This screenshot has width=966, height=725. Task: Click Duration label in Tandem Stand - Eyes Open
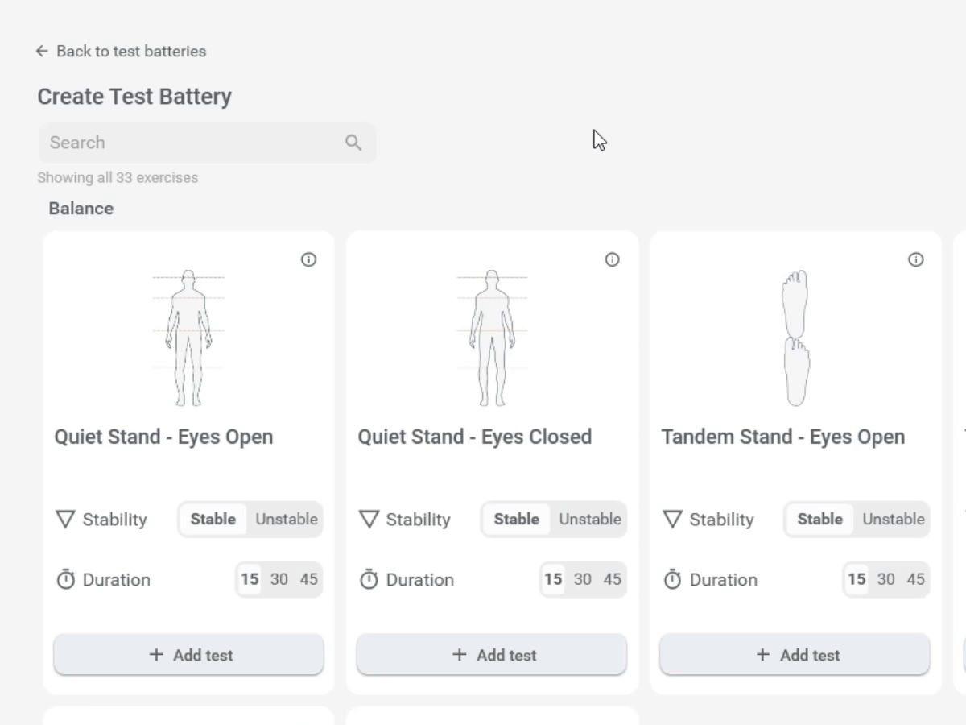[x=723, y=580]
